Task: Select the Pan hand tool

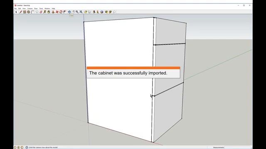Action: point(73,12)
